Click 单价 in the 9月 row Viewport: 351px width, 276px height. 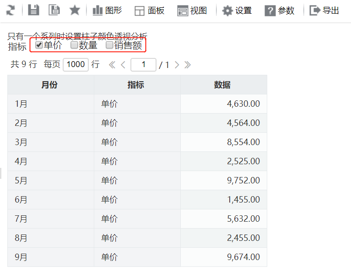pyautogui.click(x=109, y=257)
